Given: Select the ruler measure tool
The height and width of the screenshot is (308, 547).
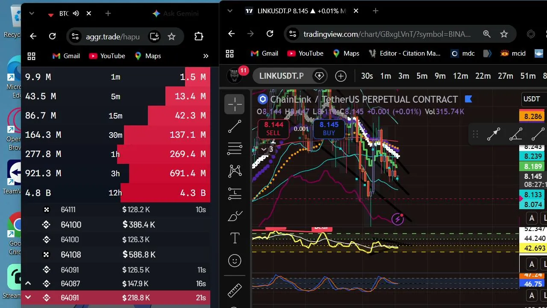Looking at the screenshot, I should click(235, 290).
